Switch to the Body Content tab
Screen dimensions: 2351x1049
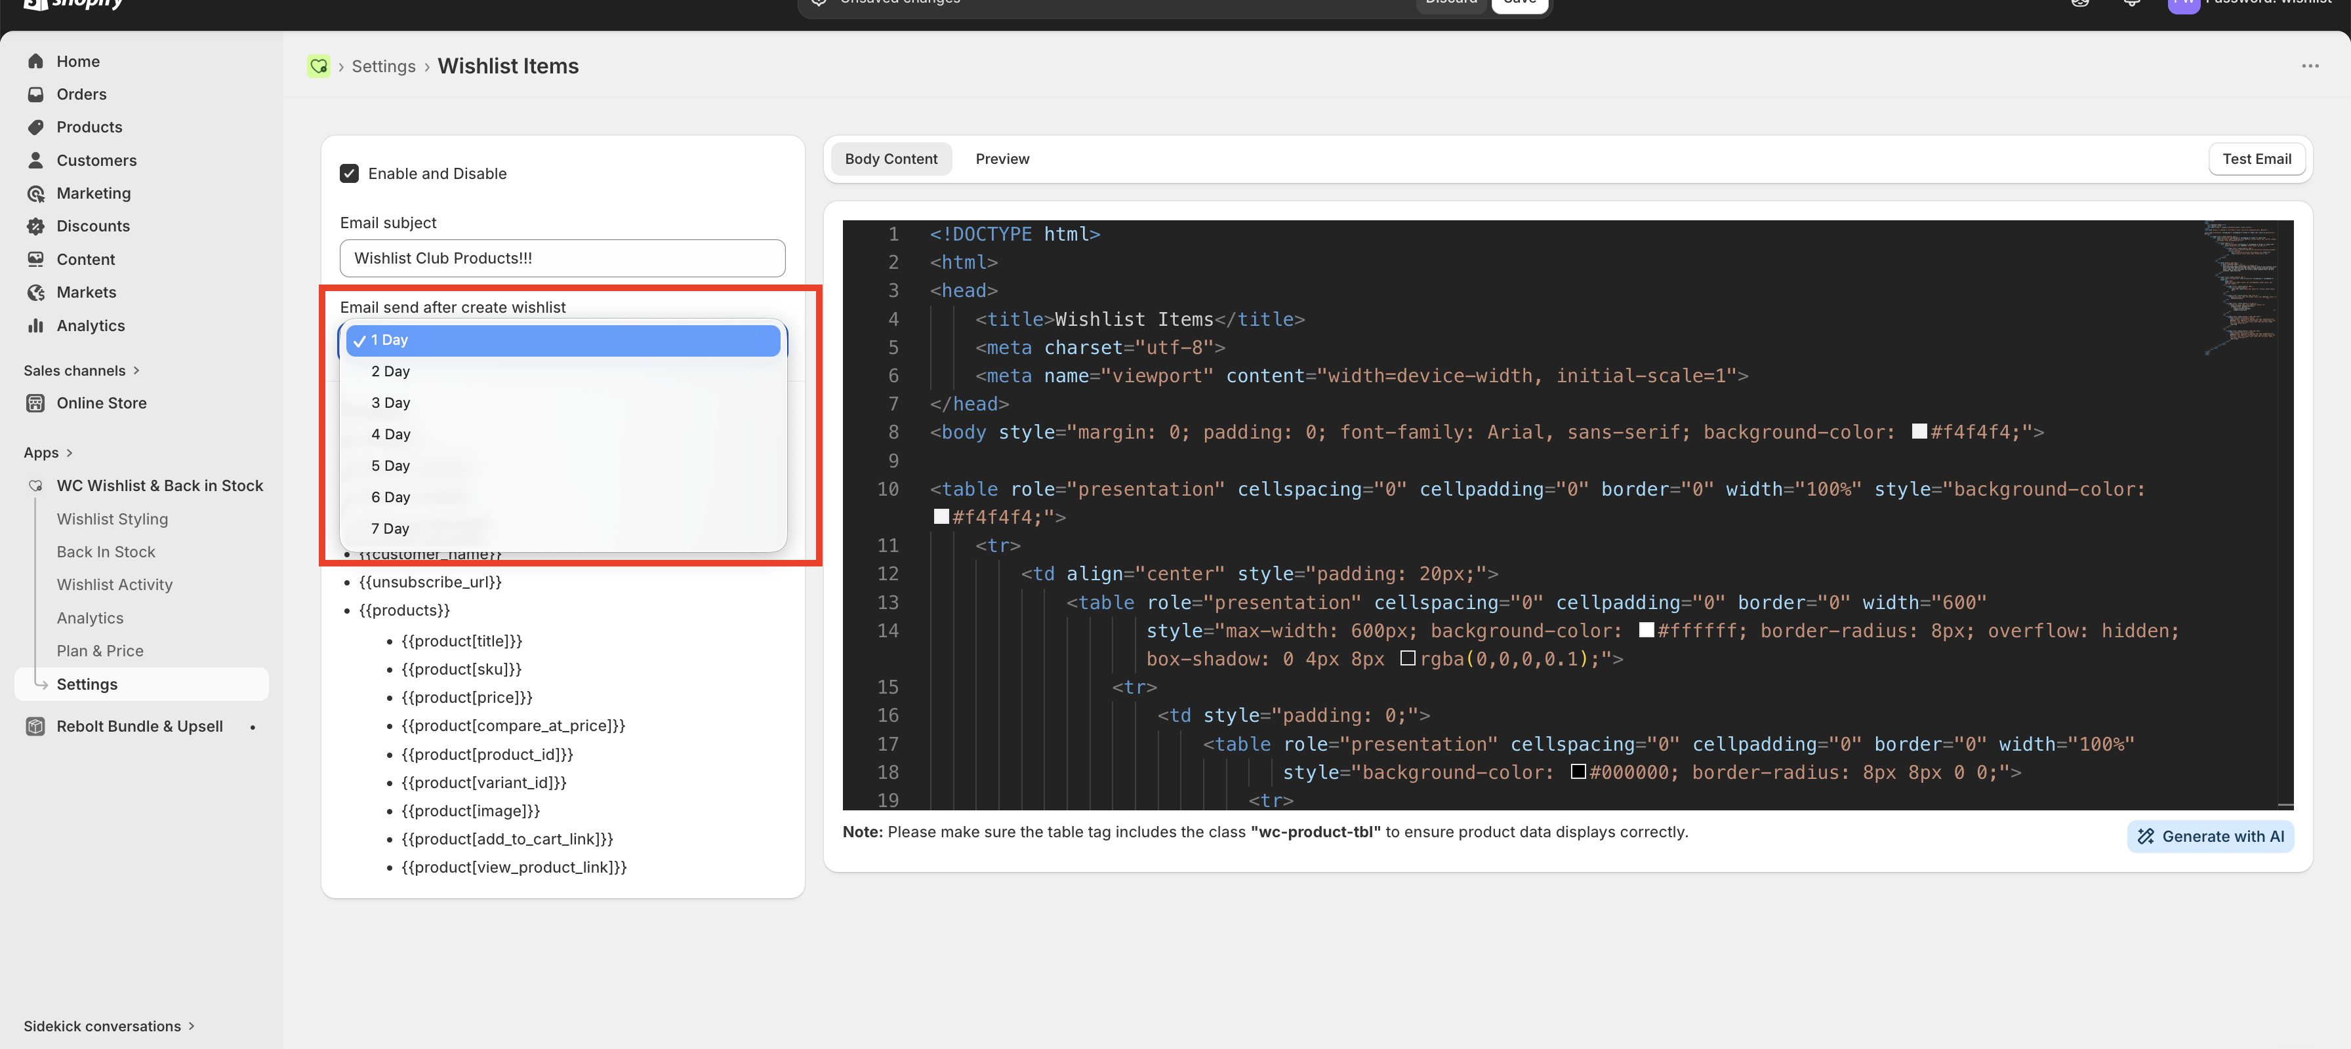pos(891,159)
